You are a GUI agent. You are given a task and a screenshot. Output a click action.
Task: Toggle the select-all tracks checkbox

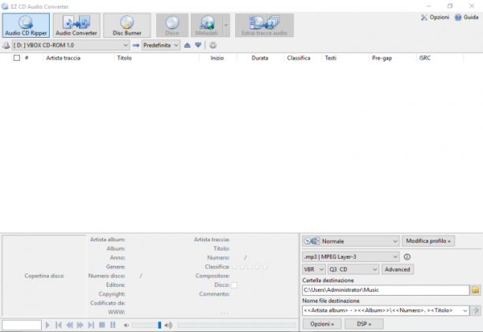(17, 58)
